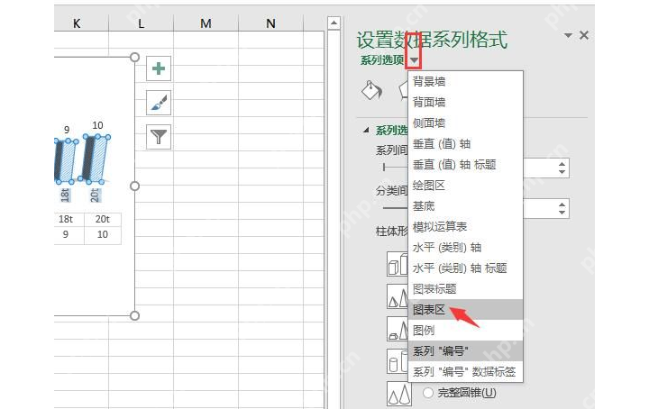Screen dimensions: 649x409
Task: Open the task pane options arrow
Action: click(x=568, y=35)
